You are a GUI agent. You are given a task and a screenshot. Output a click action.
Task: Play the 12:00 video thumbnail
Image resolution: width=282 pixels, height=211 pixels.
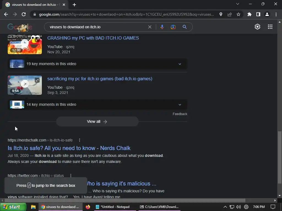pyautogui.click(x=25, y=45)
